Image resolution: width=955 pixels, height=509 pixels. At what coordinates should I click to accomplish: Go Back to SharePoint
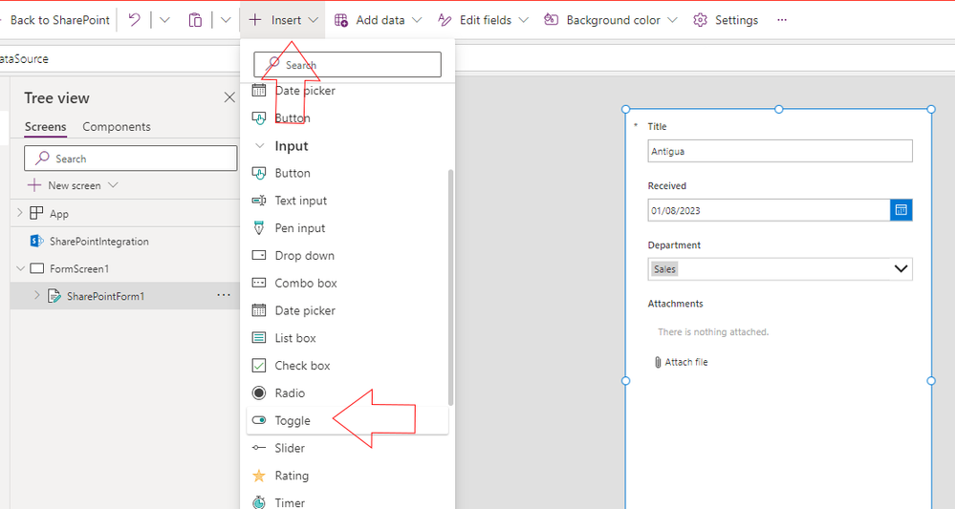(58, 20)
